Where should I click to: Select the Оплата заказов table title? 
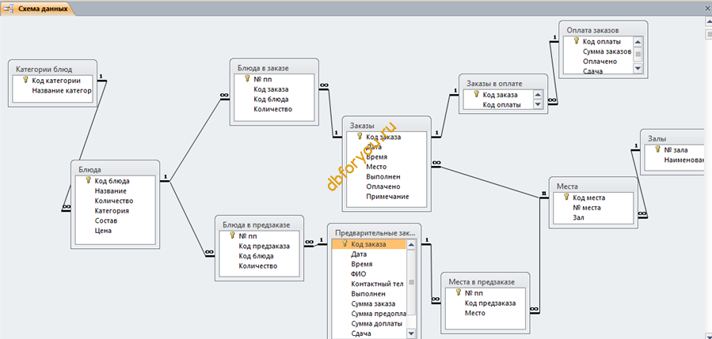point(593,30)
